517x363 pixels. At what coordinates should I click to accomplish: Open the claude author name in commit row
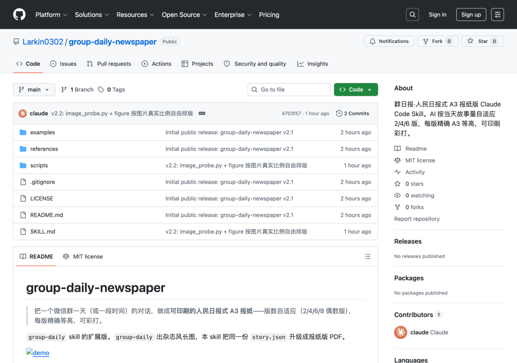(39, 113)
